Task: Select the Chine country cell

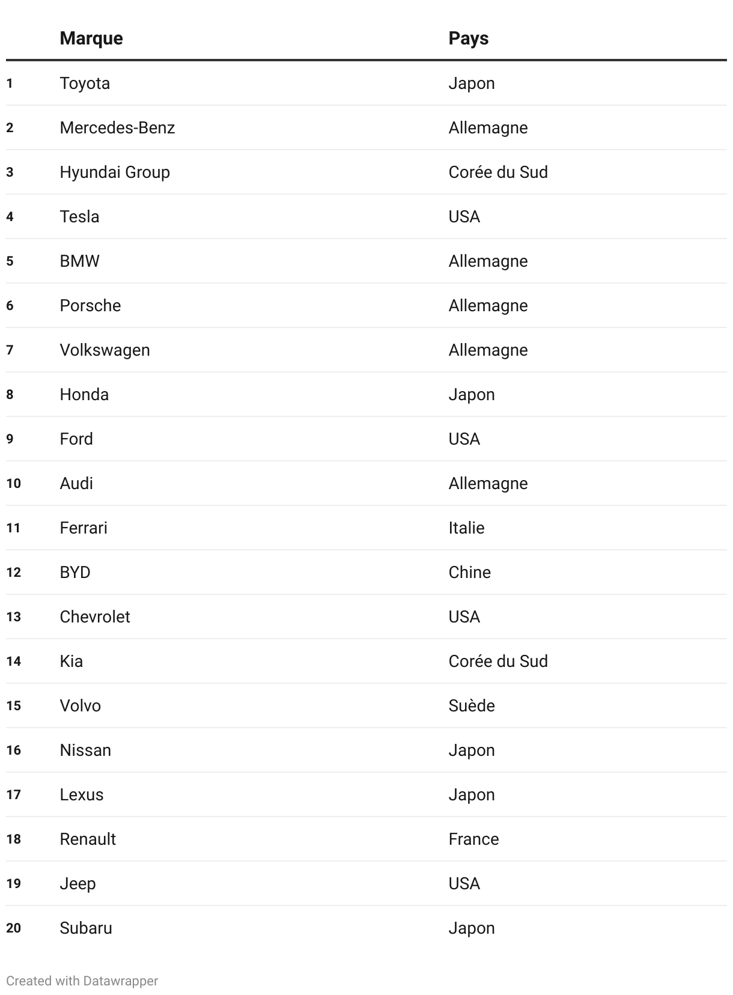Action: click(469, 572)
